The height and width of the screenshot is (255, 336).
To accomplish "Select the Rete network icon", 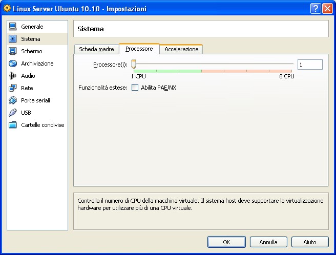I will 13,88.
